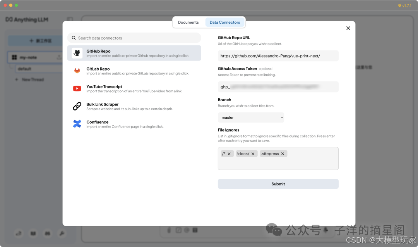Switch to the Data Connectors tab
Image resolution: width=418 pixels, height=247 pixels.
(225, 22)
